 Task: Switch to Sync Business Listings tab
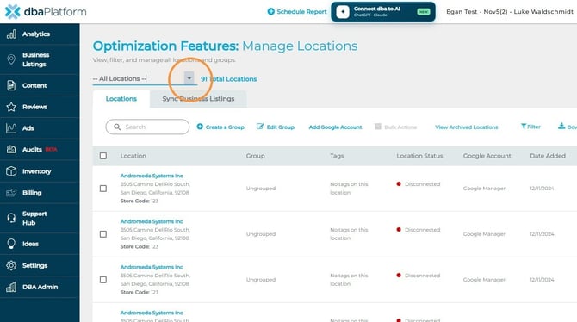(198, 99)
